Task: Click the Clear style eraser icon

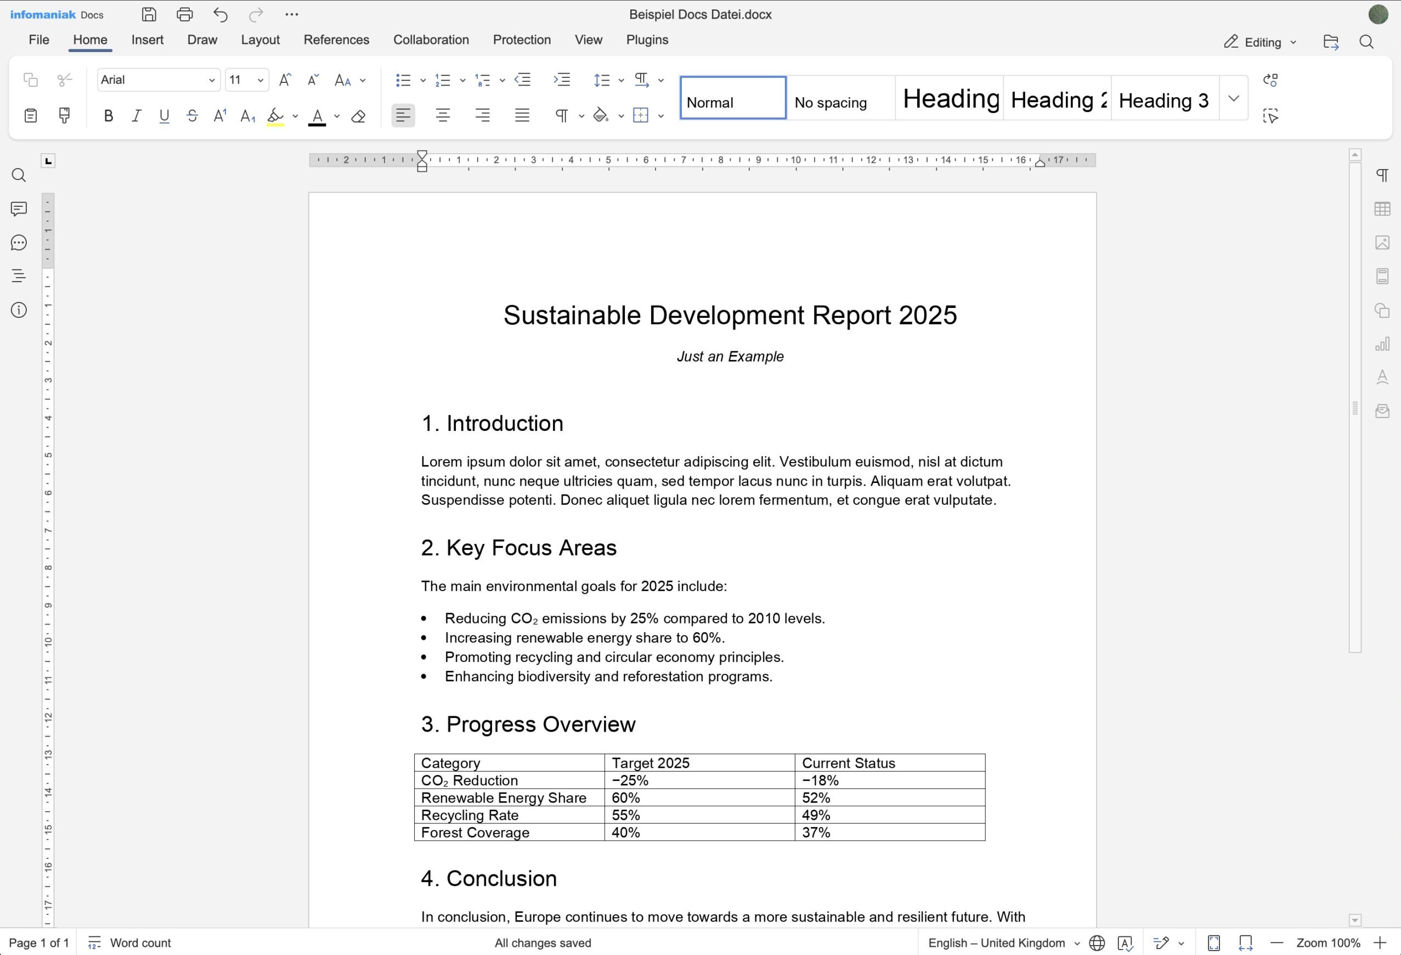Action: (x=358, y=116)
